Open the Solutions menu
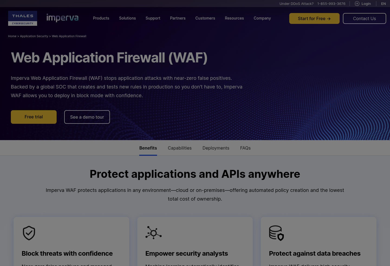Image resolution: width=390 pixels, height=266 pixels. [x=127, y=18]
